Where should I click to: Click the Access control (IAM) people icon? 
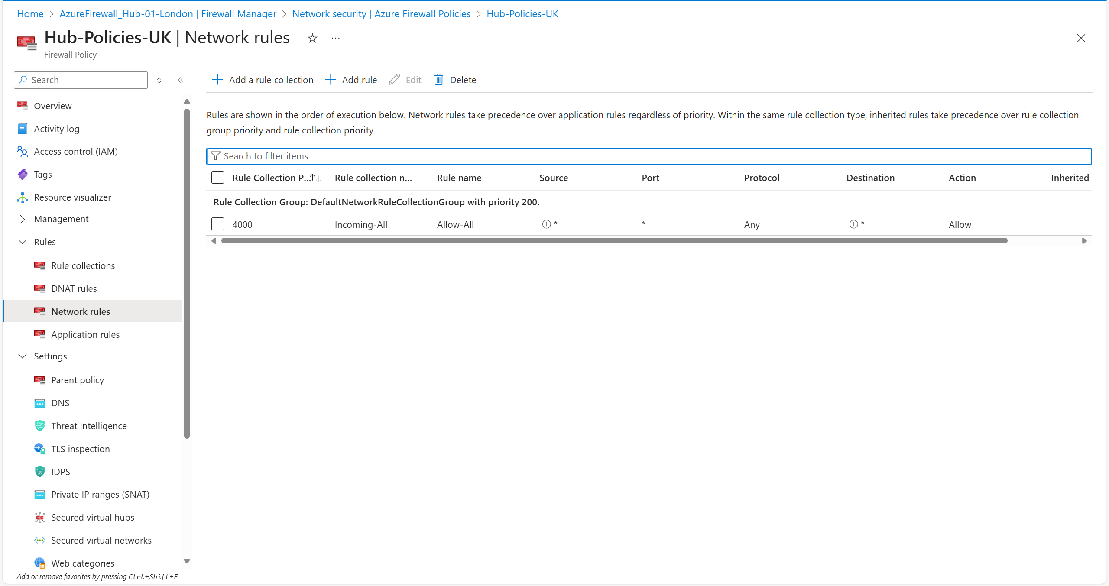point(23,152)
